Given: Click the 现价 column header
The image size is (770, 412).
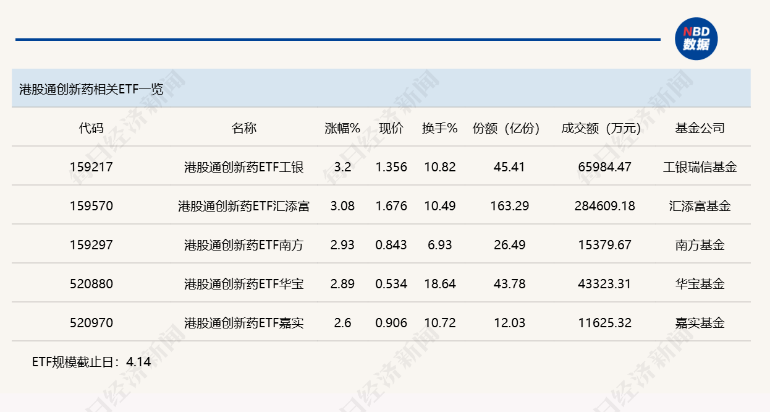Looking at the screenshot, I should 391,128.
